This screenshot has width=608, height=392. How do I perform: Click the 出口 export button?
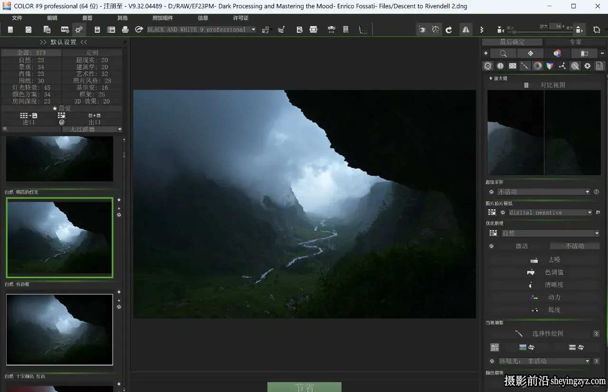point(95,119)
